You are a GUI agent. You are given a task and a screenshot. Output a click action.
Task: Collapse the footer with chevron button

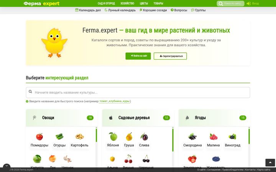(7, 166)
